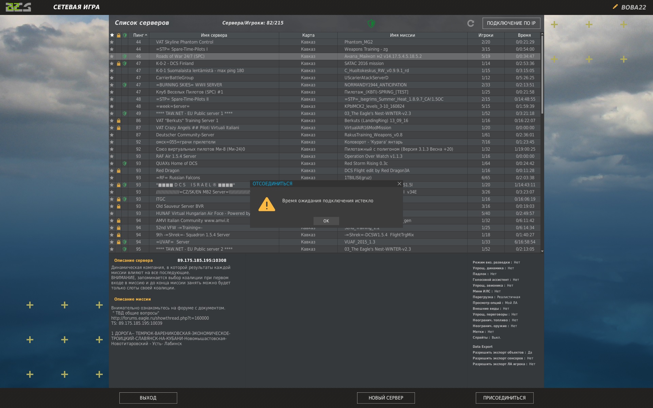Select Союз виртуальных пилотов Ми-8 row
The image size is (653, 408).
coord(324,149)
